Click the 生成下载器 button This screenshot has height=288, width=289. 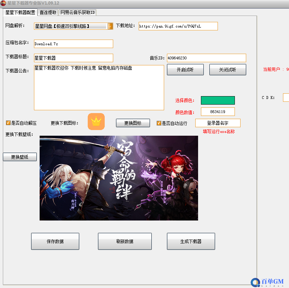191,241
